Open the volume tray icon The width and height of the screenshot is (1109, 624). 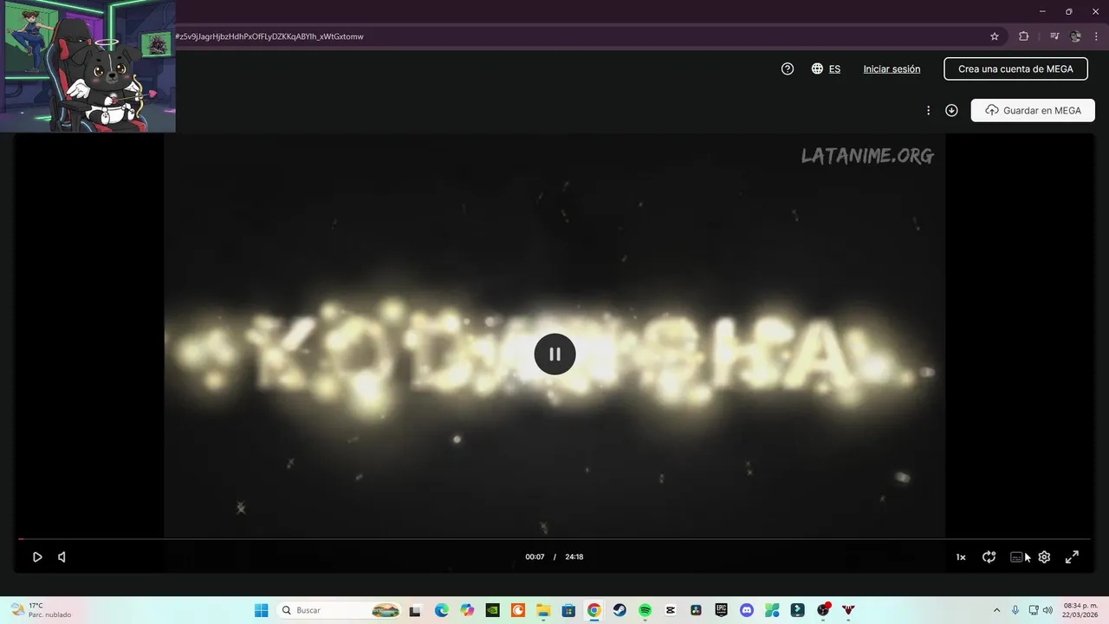coord(1047,610)
